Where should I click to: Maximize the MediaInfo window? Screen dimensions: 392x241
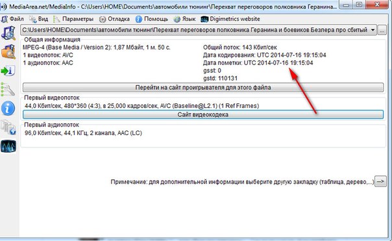click(359, 5)
